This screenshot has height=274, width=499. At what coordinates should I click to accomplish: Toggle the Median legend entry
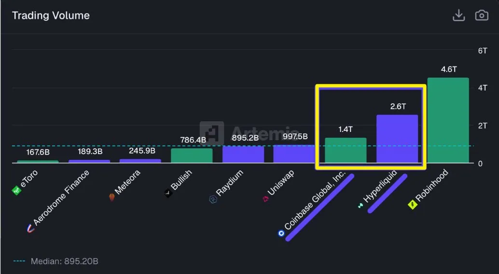[55, 261]
